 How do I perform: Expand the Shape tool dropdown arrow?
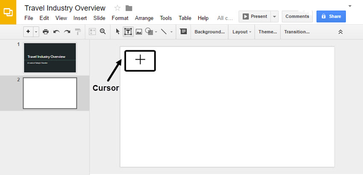coord(156,32)
